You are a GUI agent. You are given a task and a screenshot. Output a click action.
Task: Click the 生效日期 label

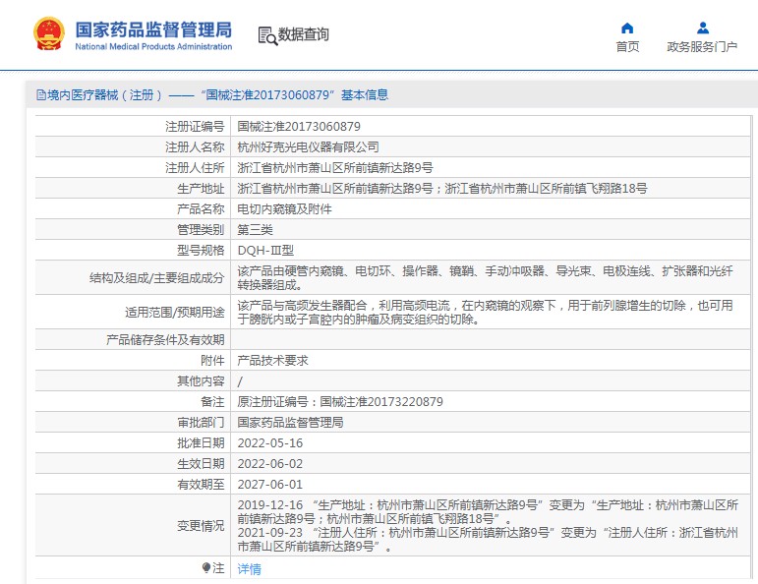pyautogui.click(x=201, y=464)
